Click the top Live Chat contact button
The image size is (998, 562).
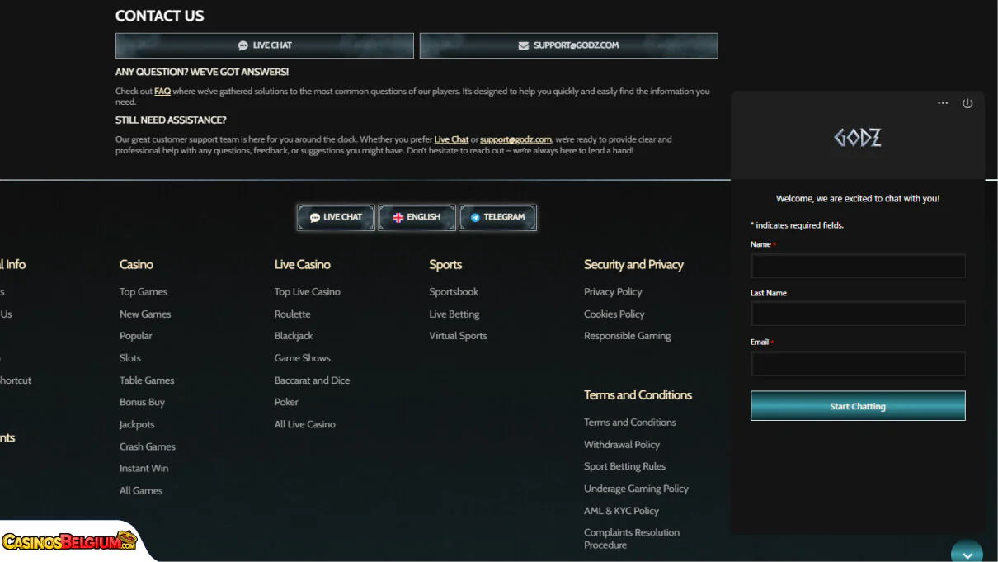click(x=265, y=45)
